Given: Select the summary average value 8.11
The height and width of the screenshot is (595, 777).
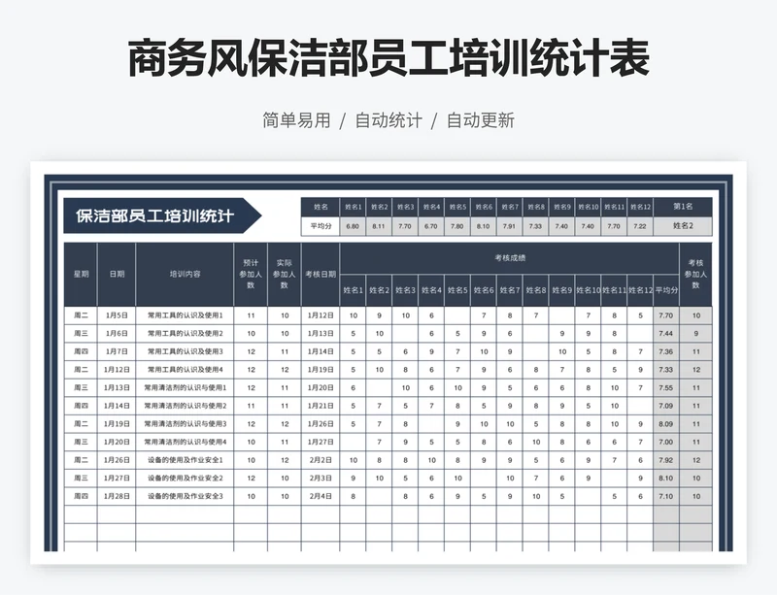Looking at the screenshot, I should coord(379,226).
